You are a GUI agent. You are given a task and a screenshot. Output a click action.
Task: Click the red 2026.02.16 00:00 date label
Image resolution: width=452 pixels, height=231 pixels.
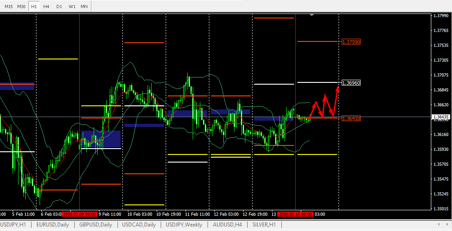click(x=295, y=214)
